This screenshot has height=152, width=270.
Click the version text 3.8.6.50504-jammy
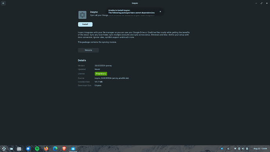click(x=103, y=66)
